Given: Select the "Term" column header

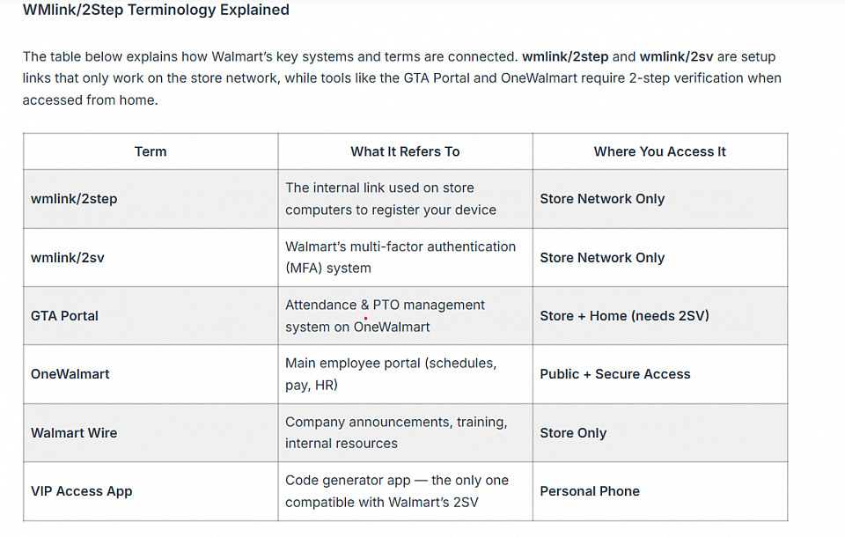Looking at the screenshot, I should [x=151, y=151].
